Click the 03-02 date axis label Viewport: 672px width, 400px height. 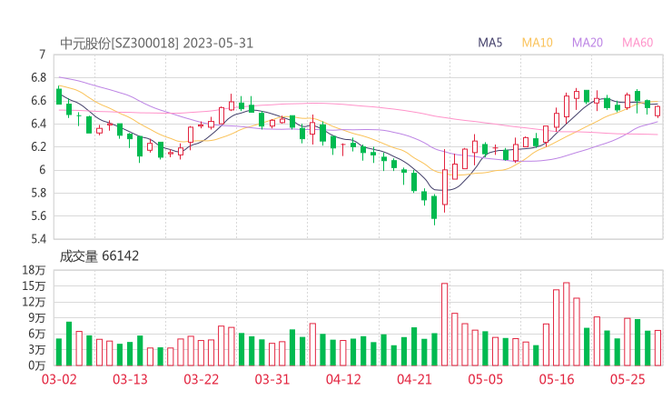[x=59, y=379]
